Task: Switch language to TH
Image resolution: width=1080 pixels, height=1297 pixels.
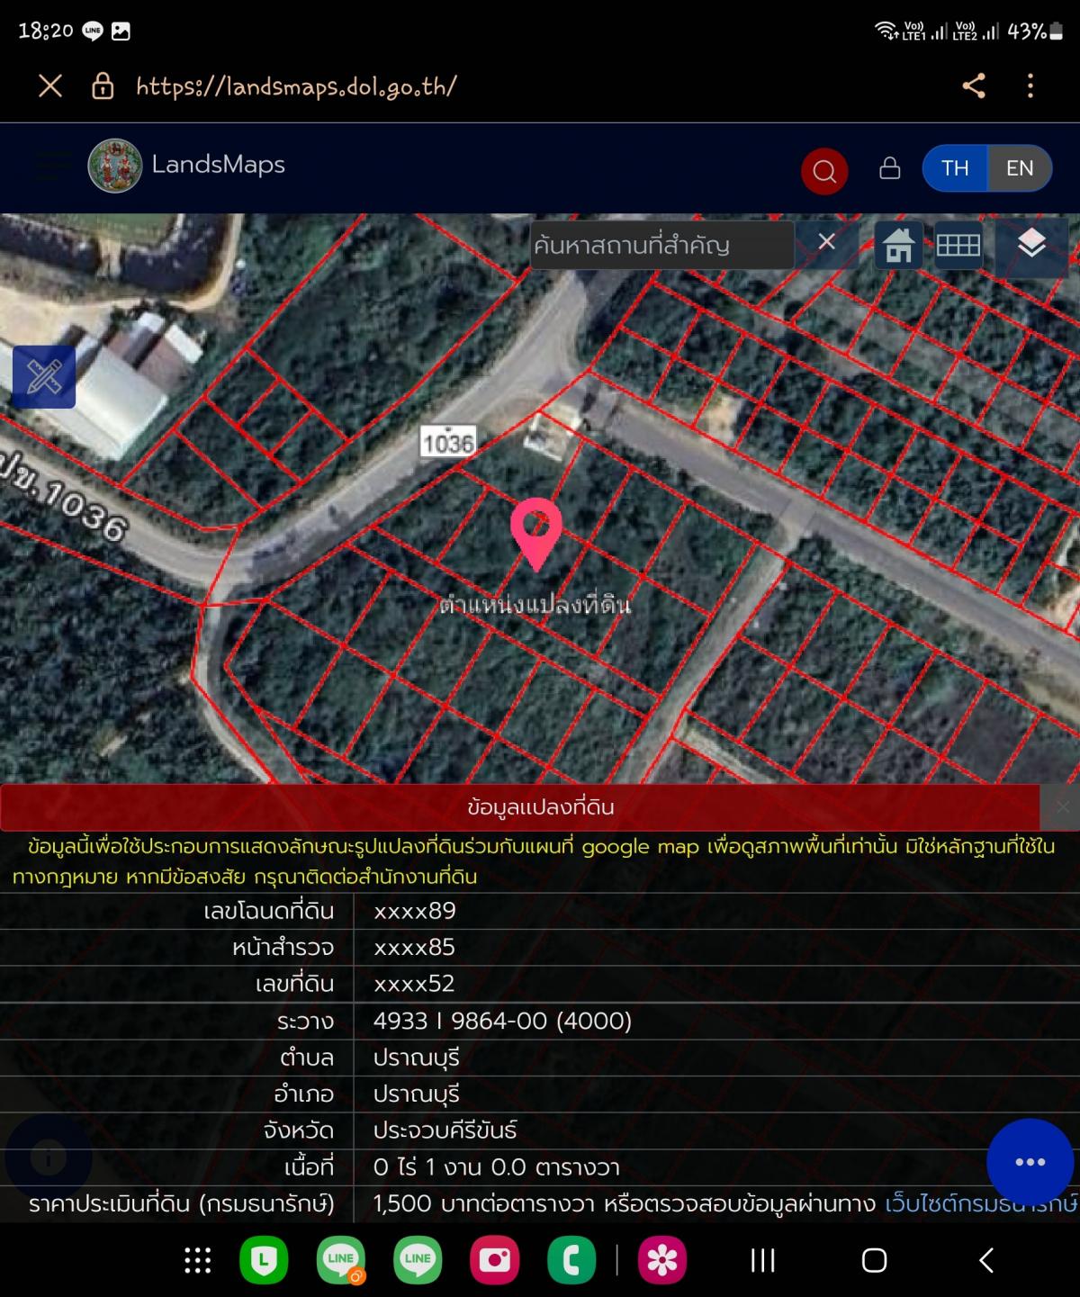Action: 955,168
